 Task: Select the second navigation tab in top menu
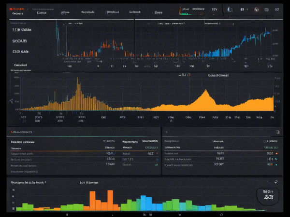(42, 13)
